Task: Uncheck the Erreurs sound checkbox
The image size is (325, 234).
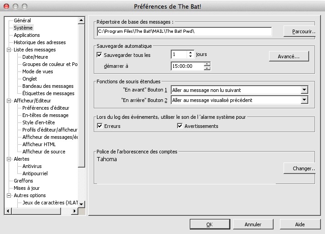Action: [100, 126]
